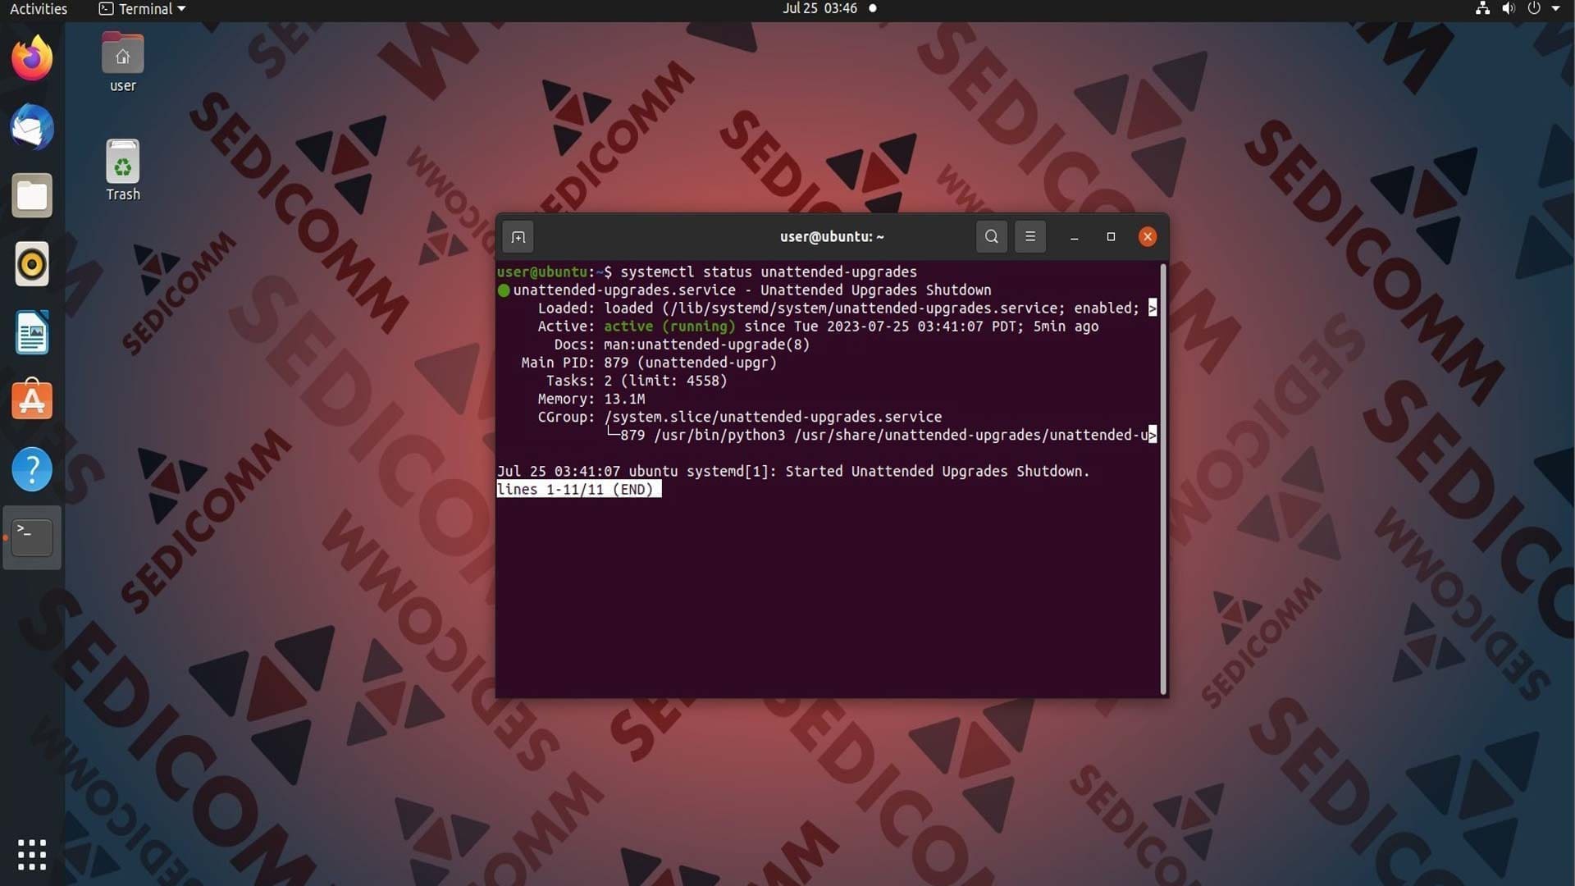1575x886 pixels.
Task: Open the Terminal app menu
Action: click(x=142, y=9)
